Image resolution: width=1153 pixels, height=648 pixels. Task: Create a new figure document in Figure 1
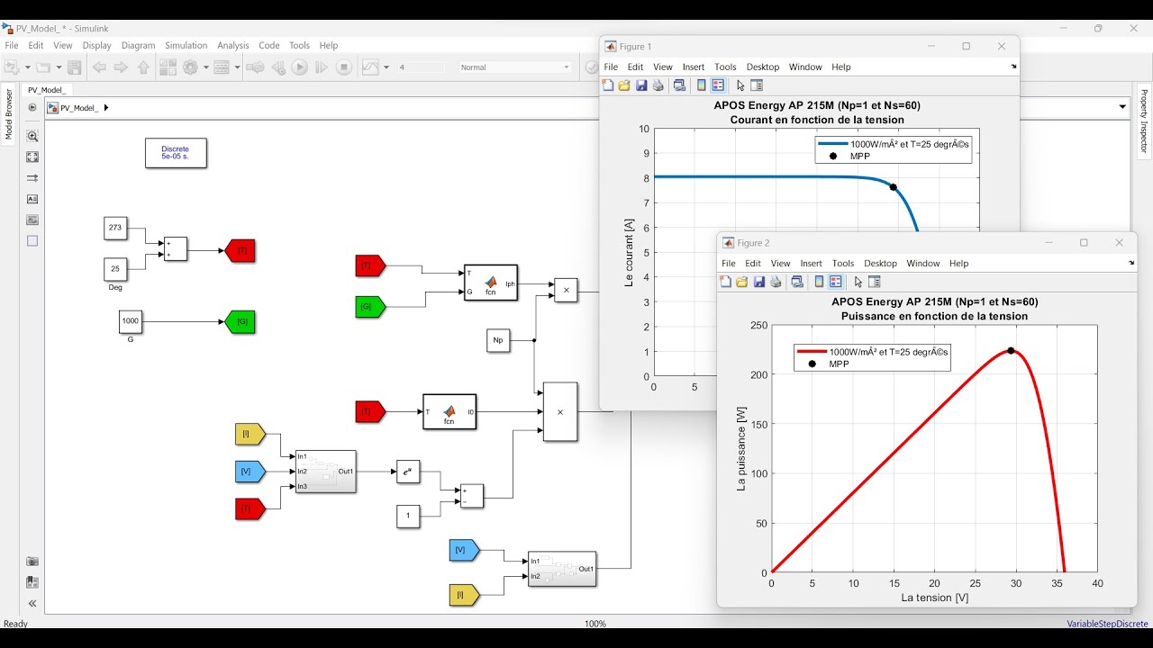[x=607, y=85]
